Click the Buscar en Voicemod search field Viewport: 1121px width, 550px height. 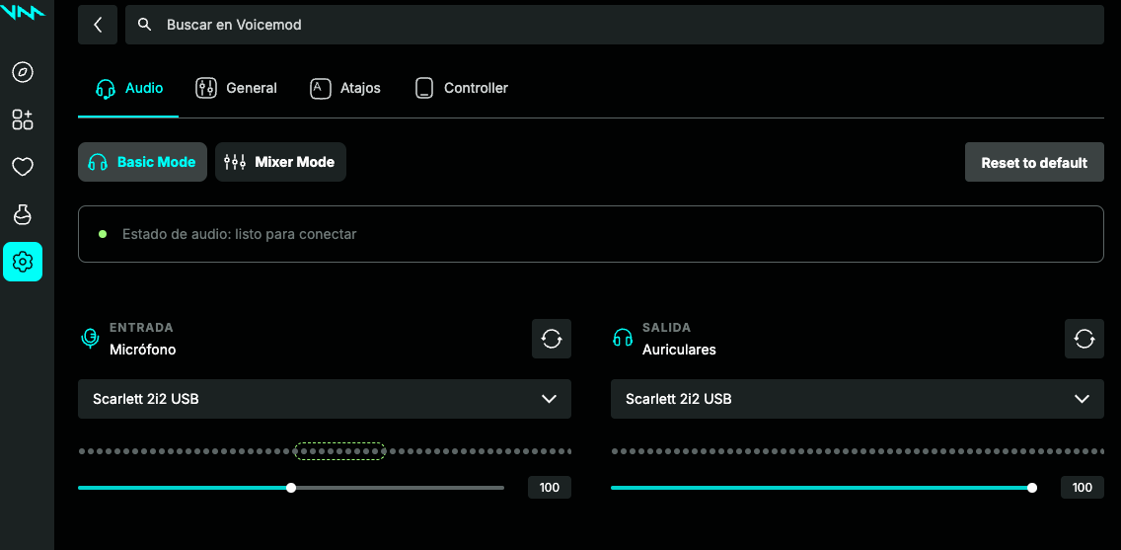[x=614, y=25]
